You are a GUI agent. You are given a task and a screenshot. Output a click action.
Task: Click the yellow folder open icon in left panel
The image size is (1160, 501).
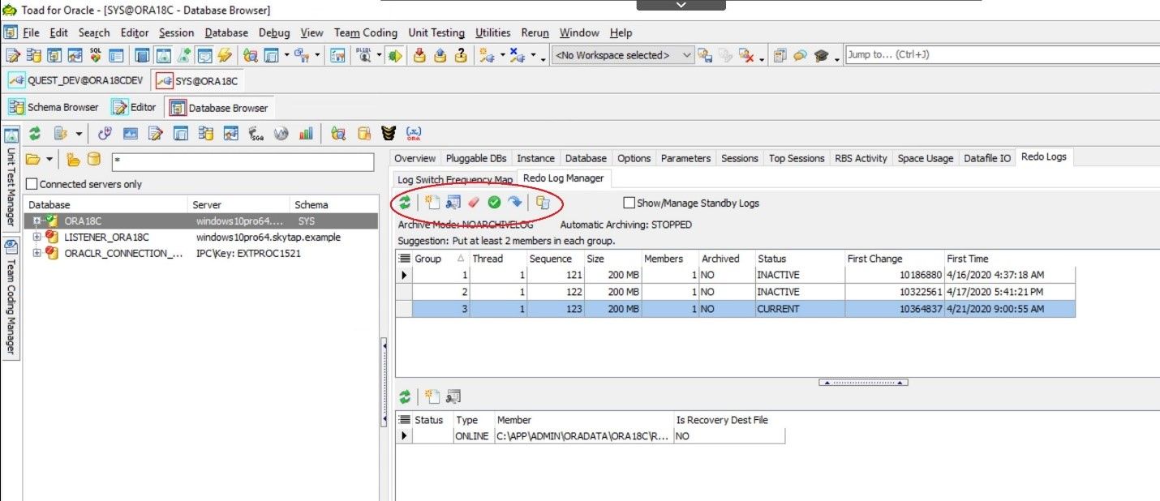pos(33,159)
